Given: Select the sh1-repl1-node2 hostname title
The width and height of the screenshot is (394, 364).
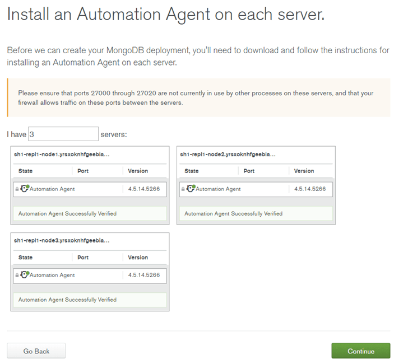Looking at the screenshot, I should coord(228,155).
